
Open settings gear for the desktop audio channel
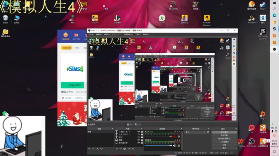(179, 146)
